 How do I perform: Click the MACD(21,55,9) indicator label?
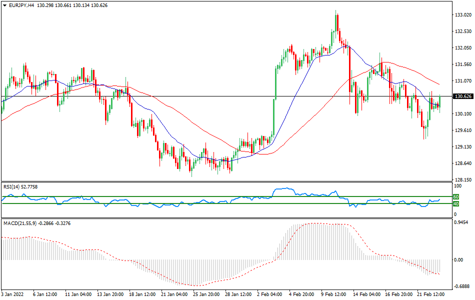pos(22,224)
